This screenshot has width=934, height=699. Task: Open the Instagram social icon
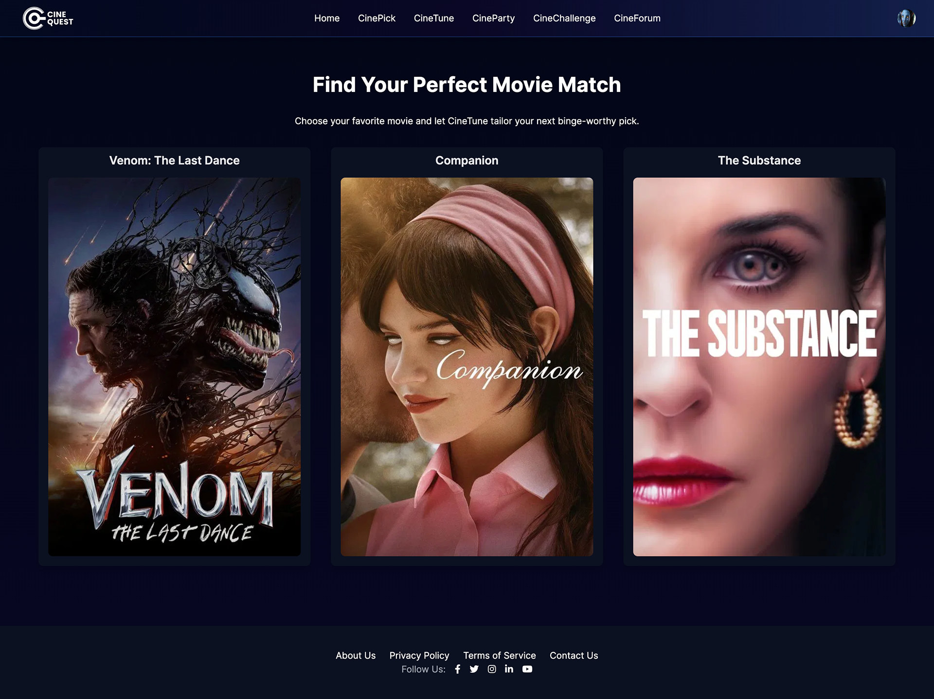(x=492, y=669)
